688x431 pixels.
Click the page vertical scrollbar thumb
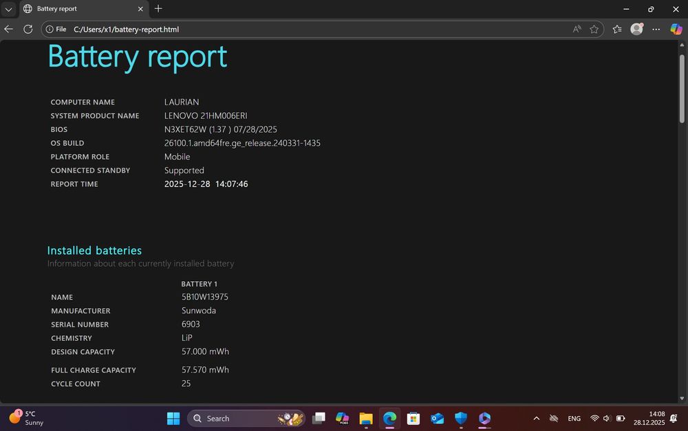pyautogui.click(x=682, y=89)
